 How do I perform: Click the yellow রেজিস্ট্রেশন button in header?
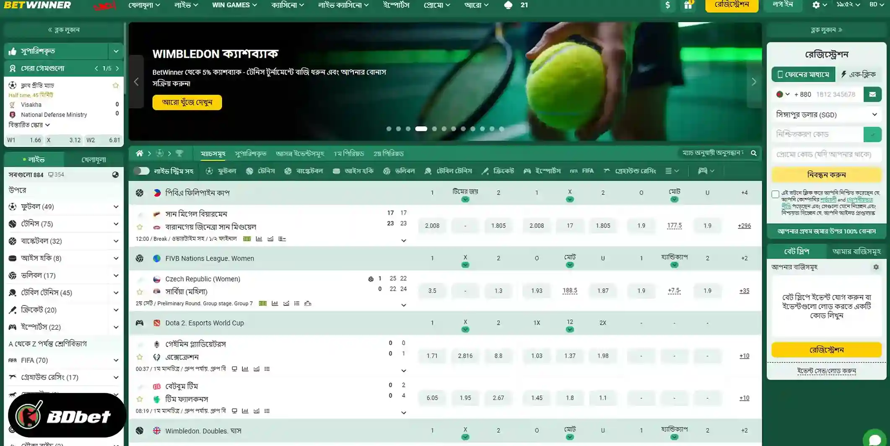[x=732, y=5]
